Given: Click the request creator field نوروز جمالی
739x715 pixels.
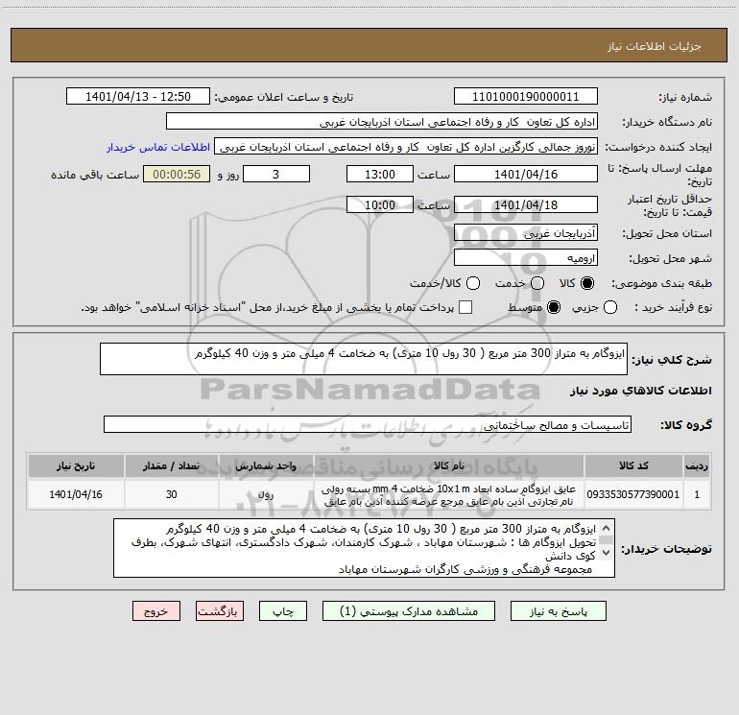Looking at the screenshot, I should click(x=406, y=146).
